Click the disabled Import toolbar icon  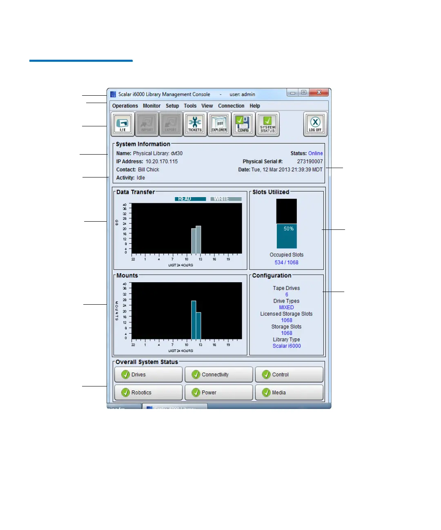[x=147, y=124]
